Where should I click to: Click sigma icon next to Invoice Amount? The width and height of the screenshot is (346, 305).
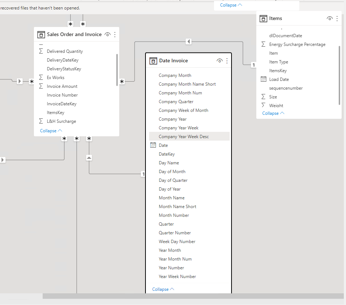tap(41, 86)
